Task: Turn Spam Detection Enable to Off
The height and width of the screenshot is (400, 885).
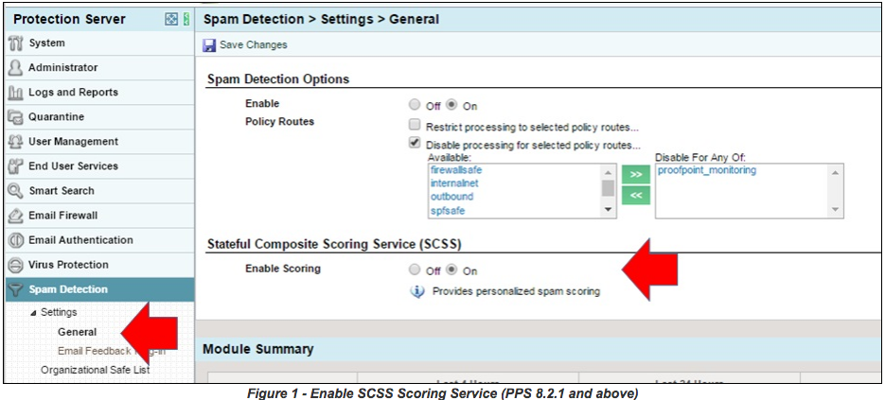Action: (x=415, y=106)
